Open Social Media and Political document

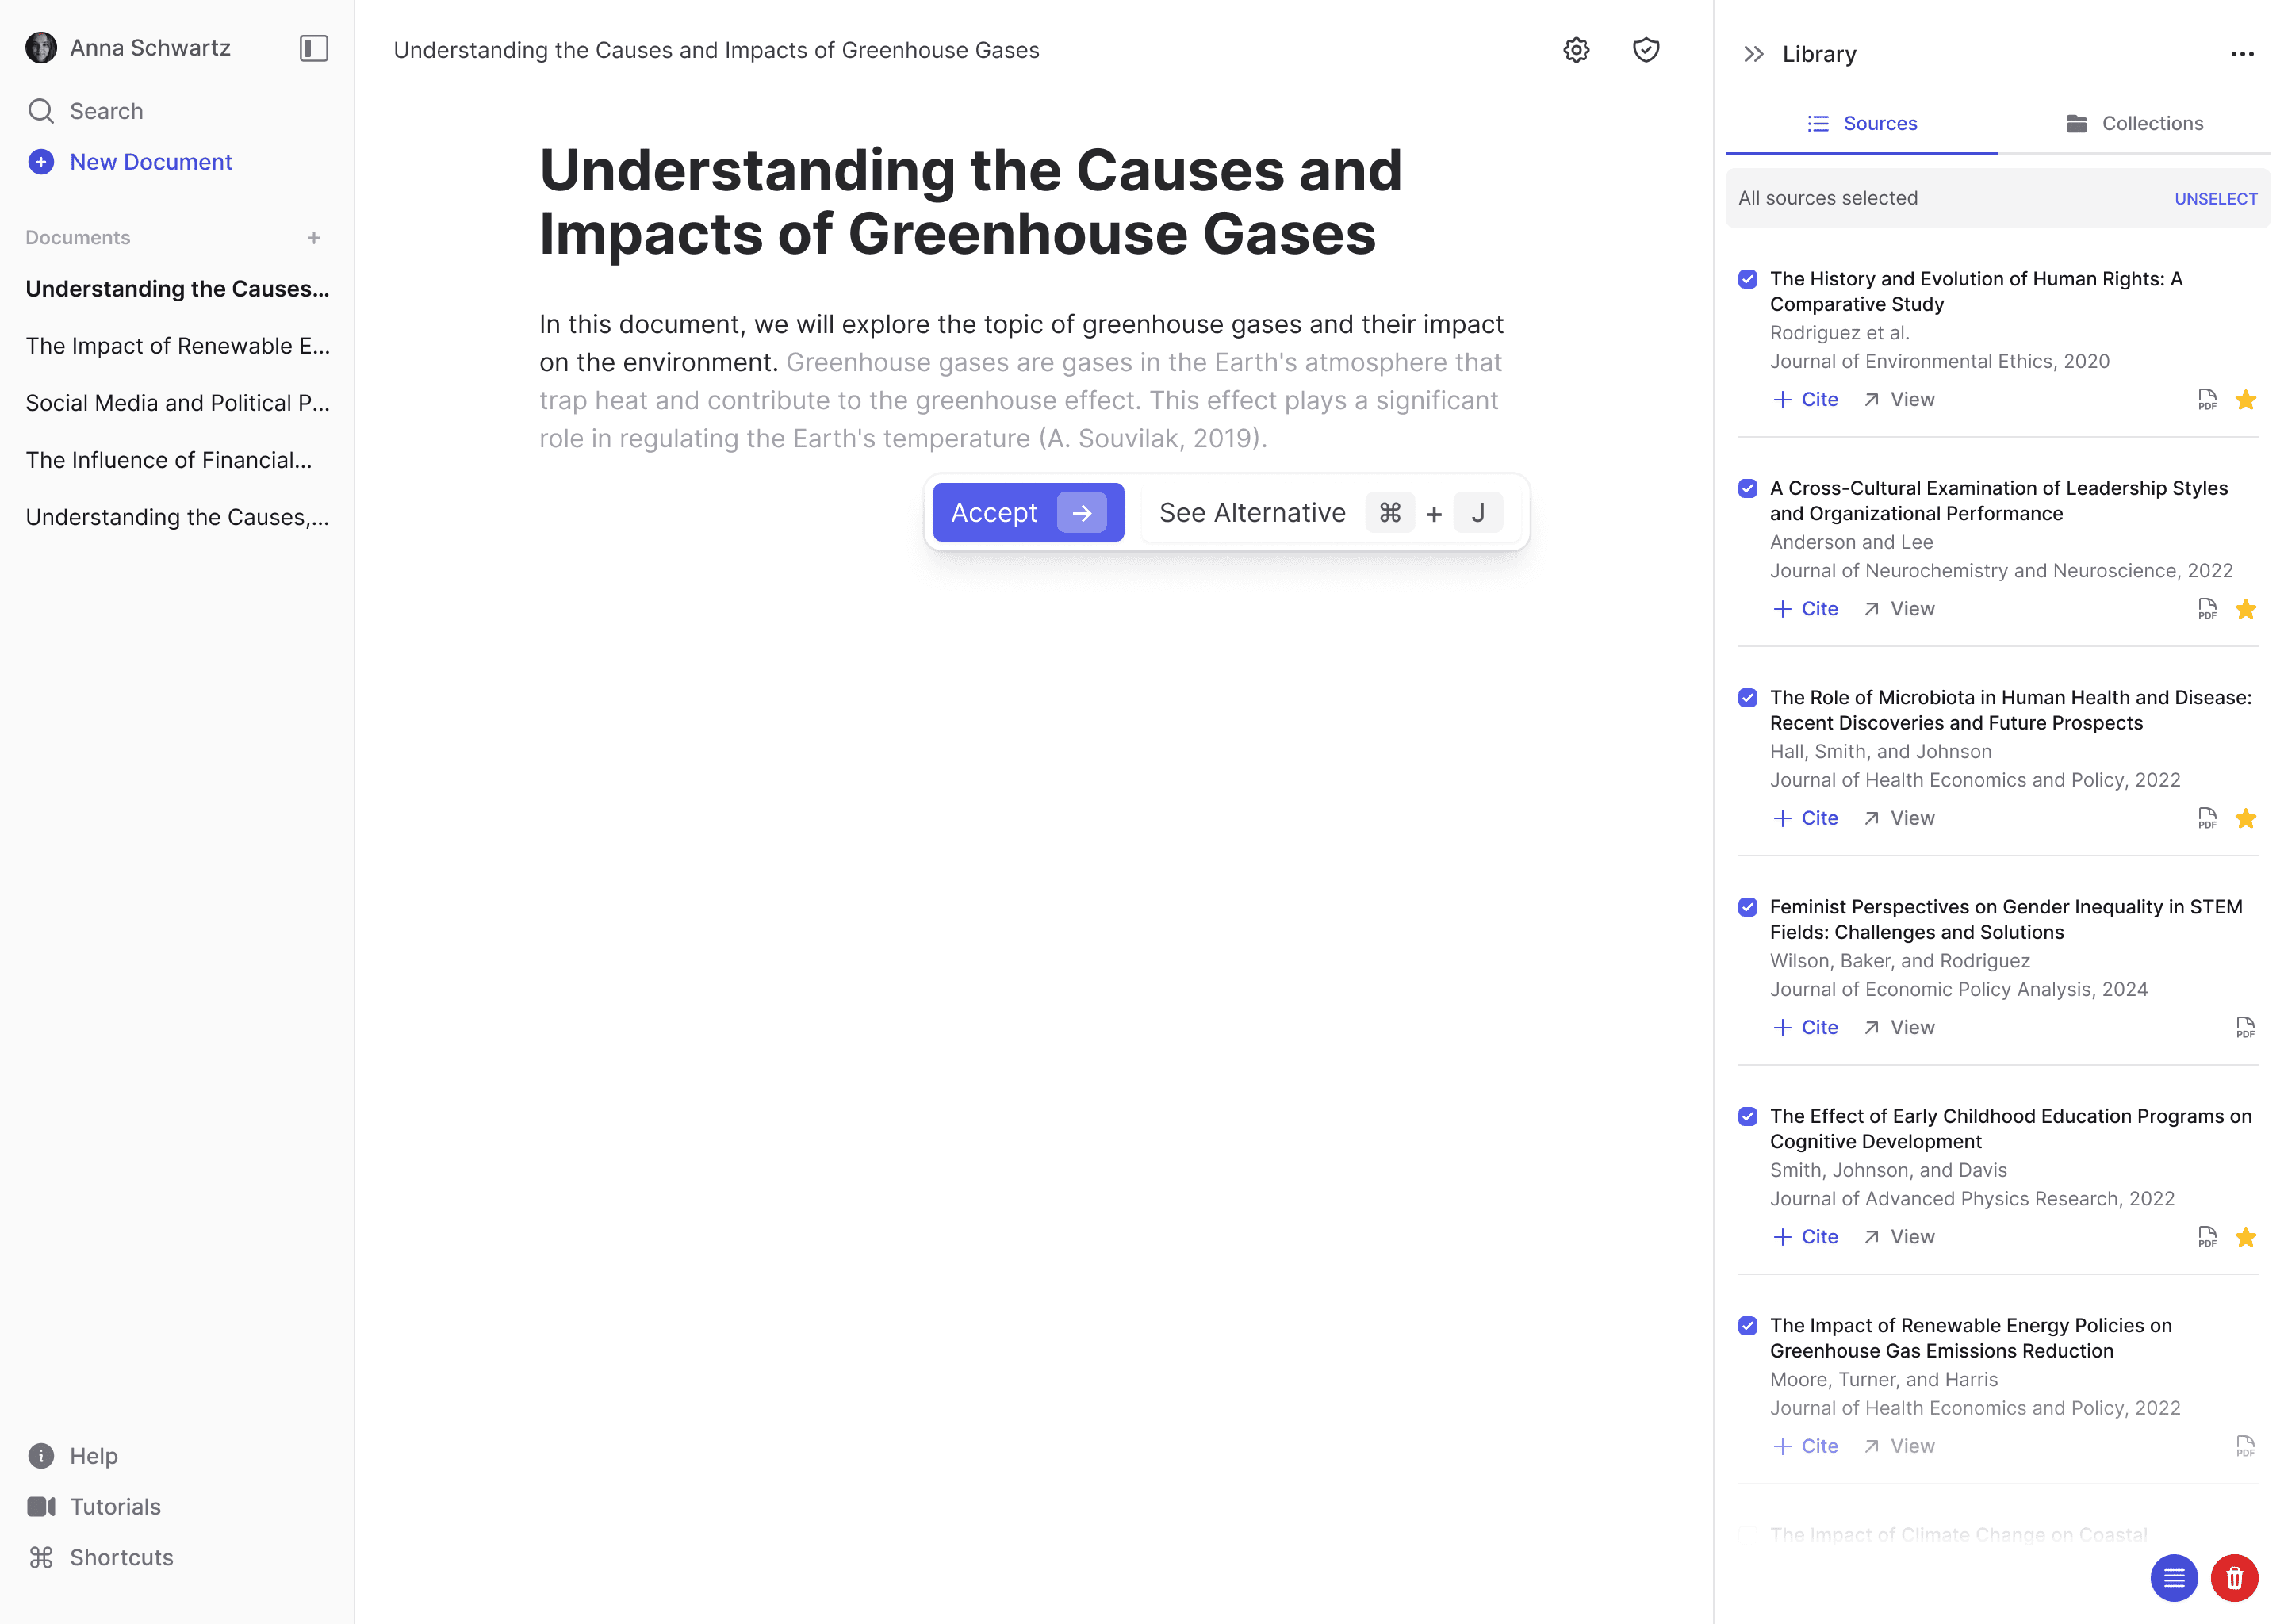(x=177, y=403)
